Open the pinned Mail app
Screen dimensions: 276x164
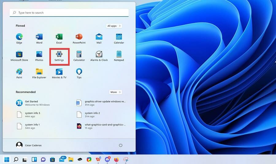(99, 39)
